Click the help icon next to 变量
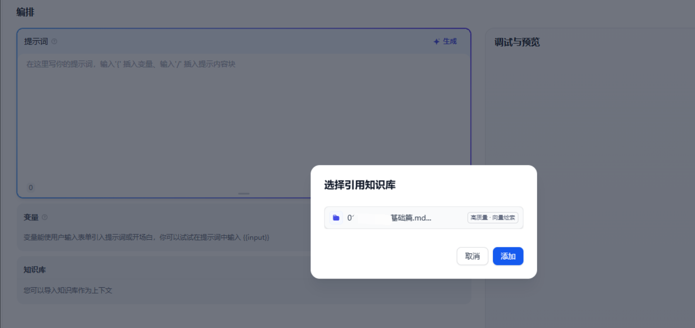Image resolution: width=695 pixels, height=328 pixels. (45, 217)
